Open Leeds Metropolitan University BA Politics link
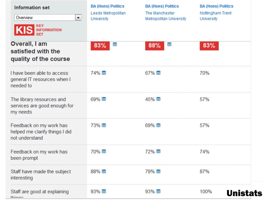This screenshot has width=272, height=204. click(x=108, y=12)
